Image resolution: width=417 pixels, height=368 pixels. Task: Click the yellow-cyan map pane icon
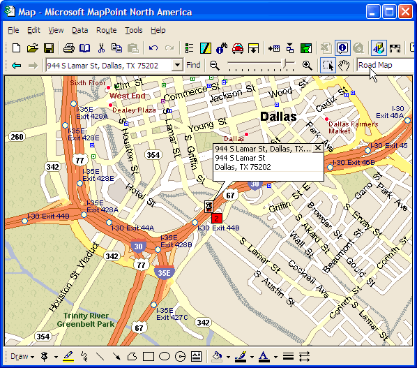click(205, 48)
